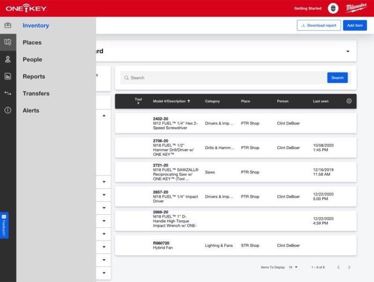Open the table column settings gear icon
Image resolution: width=374 pixels, height=282 pixels.
pos(349,101)
